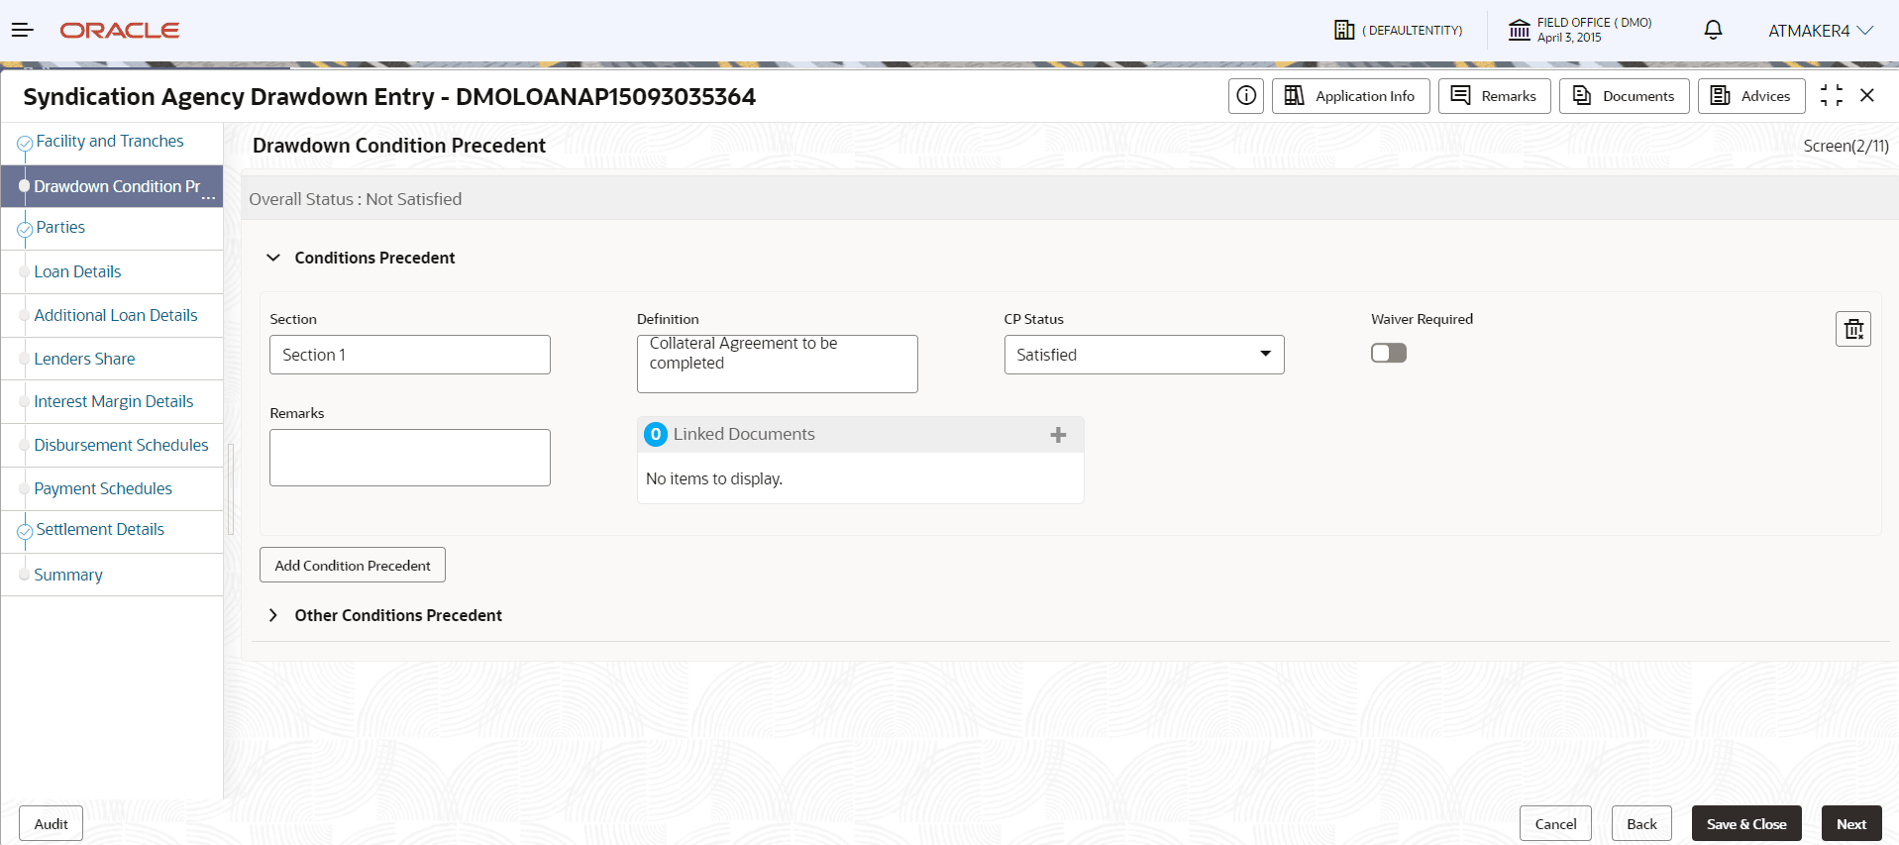Open the hamburger navigation menu
1899x845 pixels.
[x=22, y=31]
